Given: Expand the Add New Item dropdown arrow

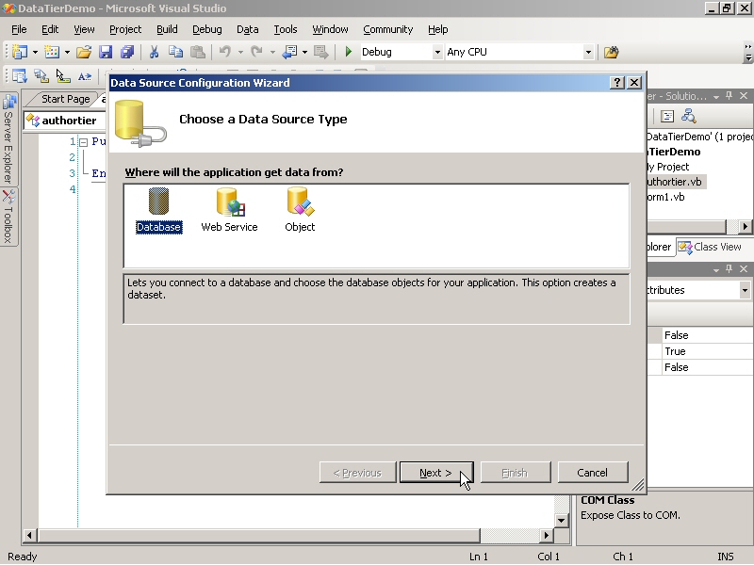Looking at the screenshot, I should [67, 52].
